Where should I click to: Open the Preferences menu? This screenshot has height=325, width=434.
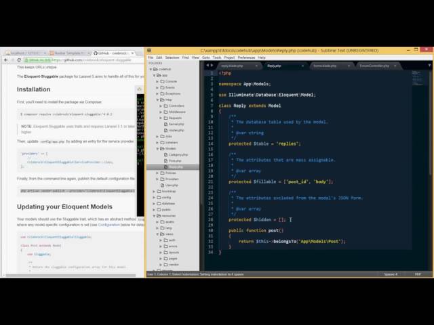[x=246, y=58]
